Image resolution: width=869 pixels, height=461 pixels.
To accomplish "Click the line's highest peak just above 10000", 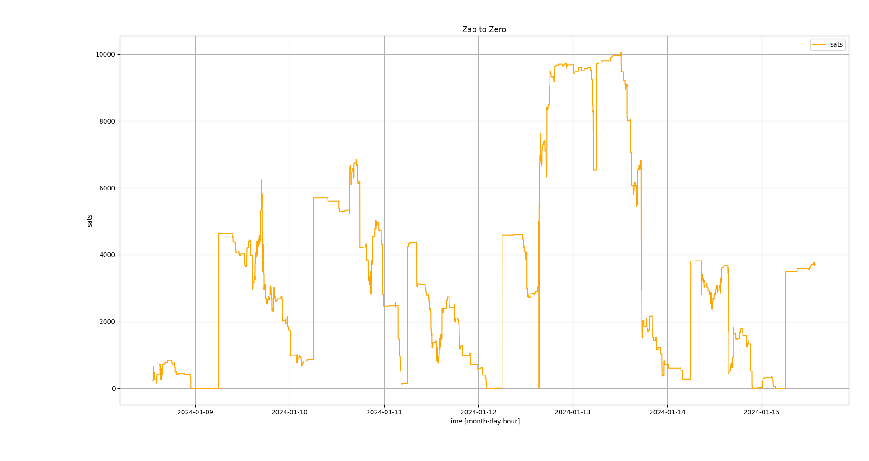I will click(621, 53).
